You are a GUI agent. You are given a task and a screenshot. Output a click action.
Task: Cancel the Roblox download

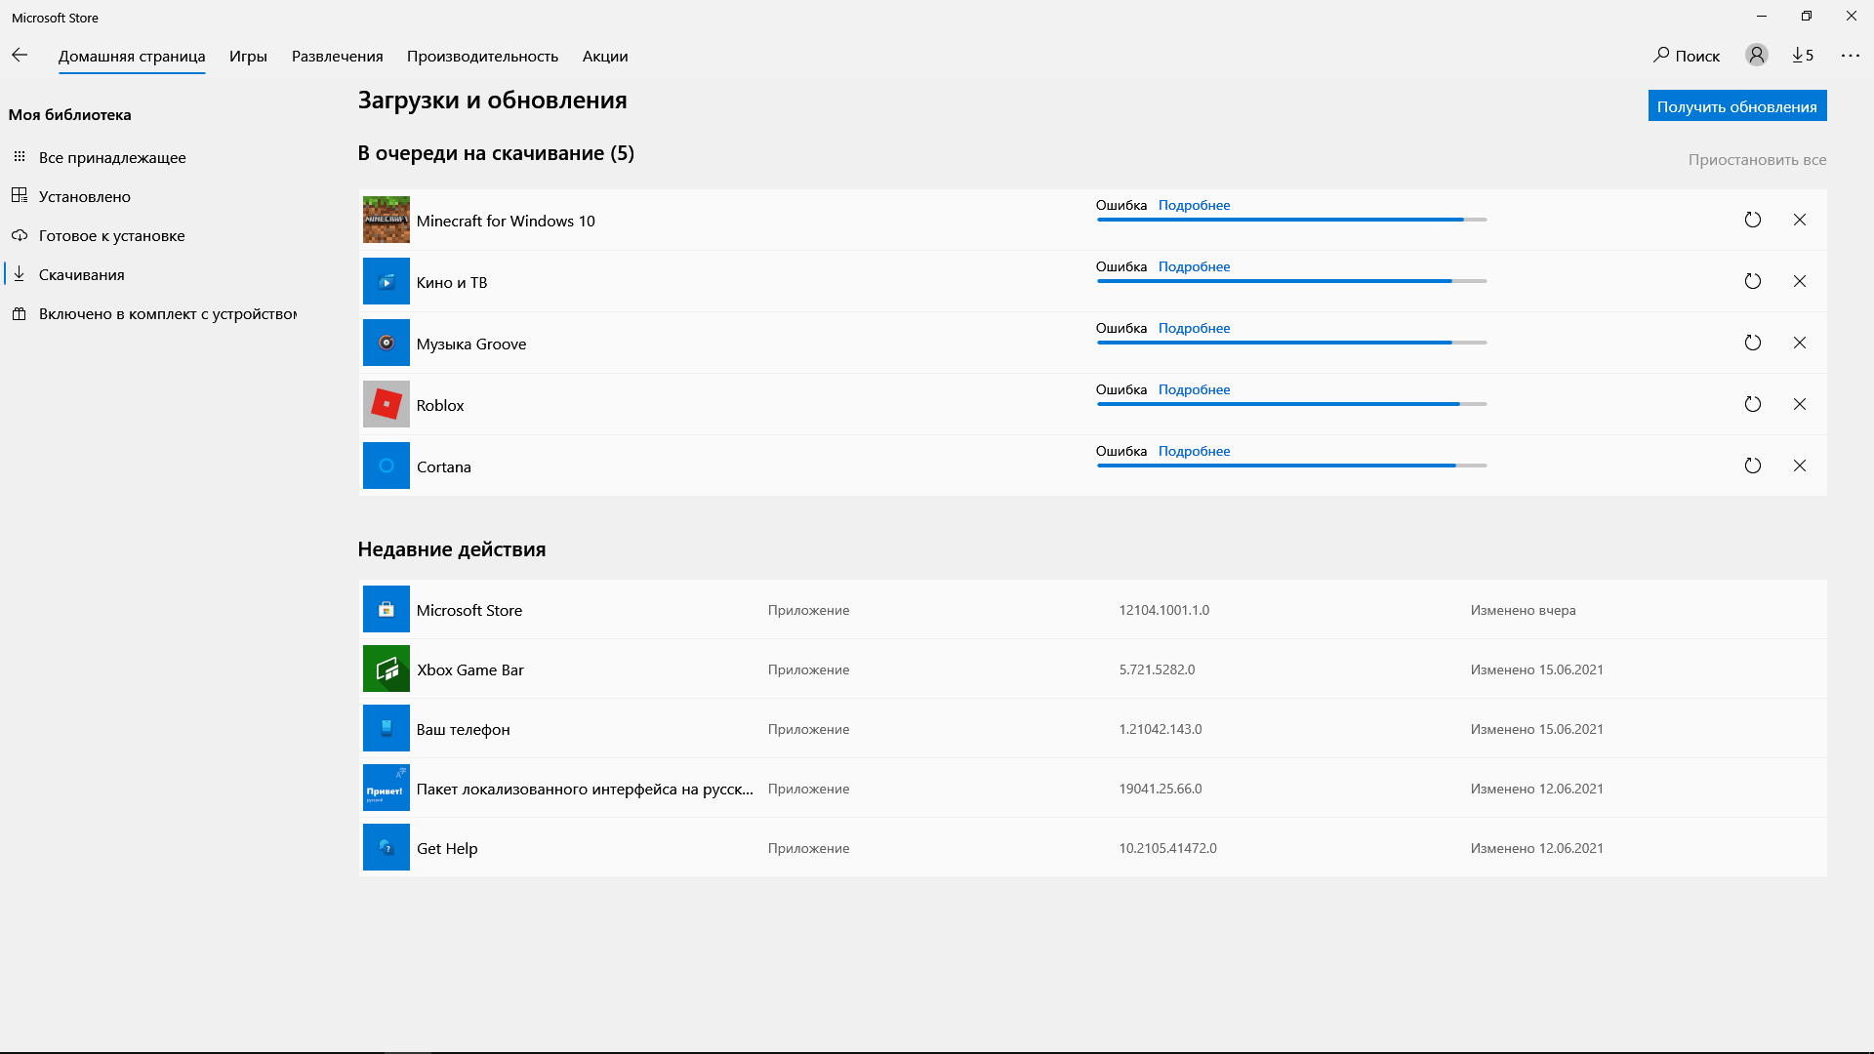click(1799, 404)
